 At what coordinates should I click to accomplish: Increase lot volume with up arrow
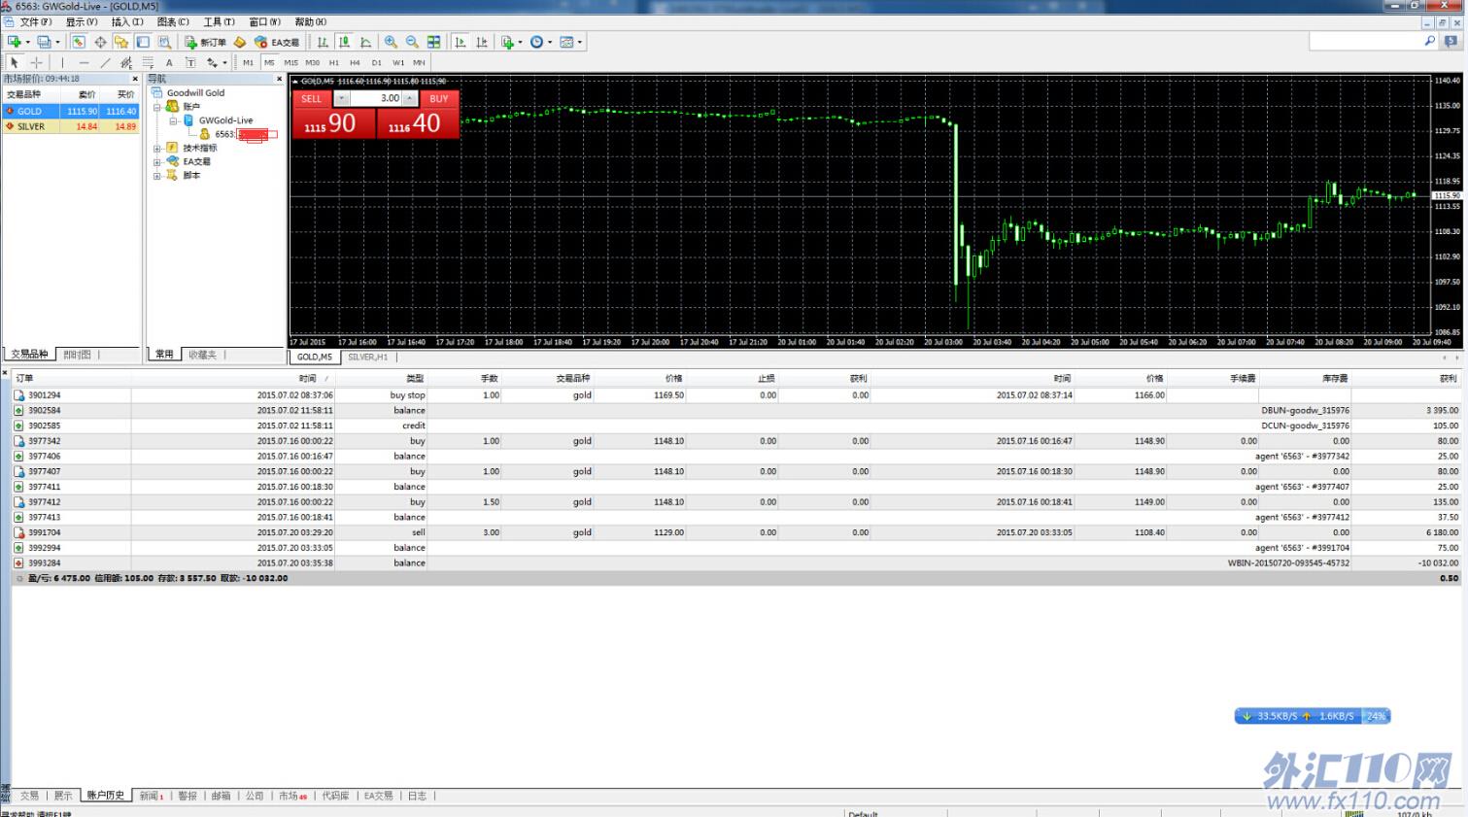tap(410, 98)
